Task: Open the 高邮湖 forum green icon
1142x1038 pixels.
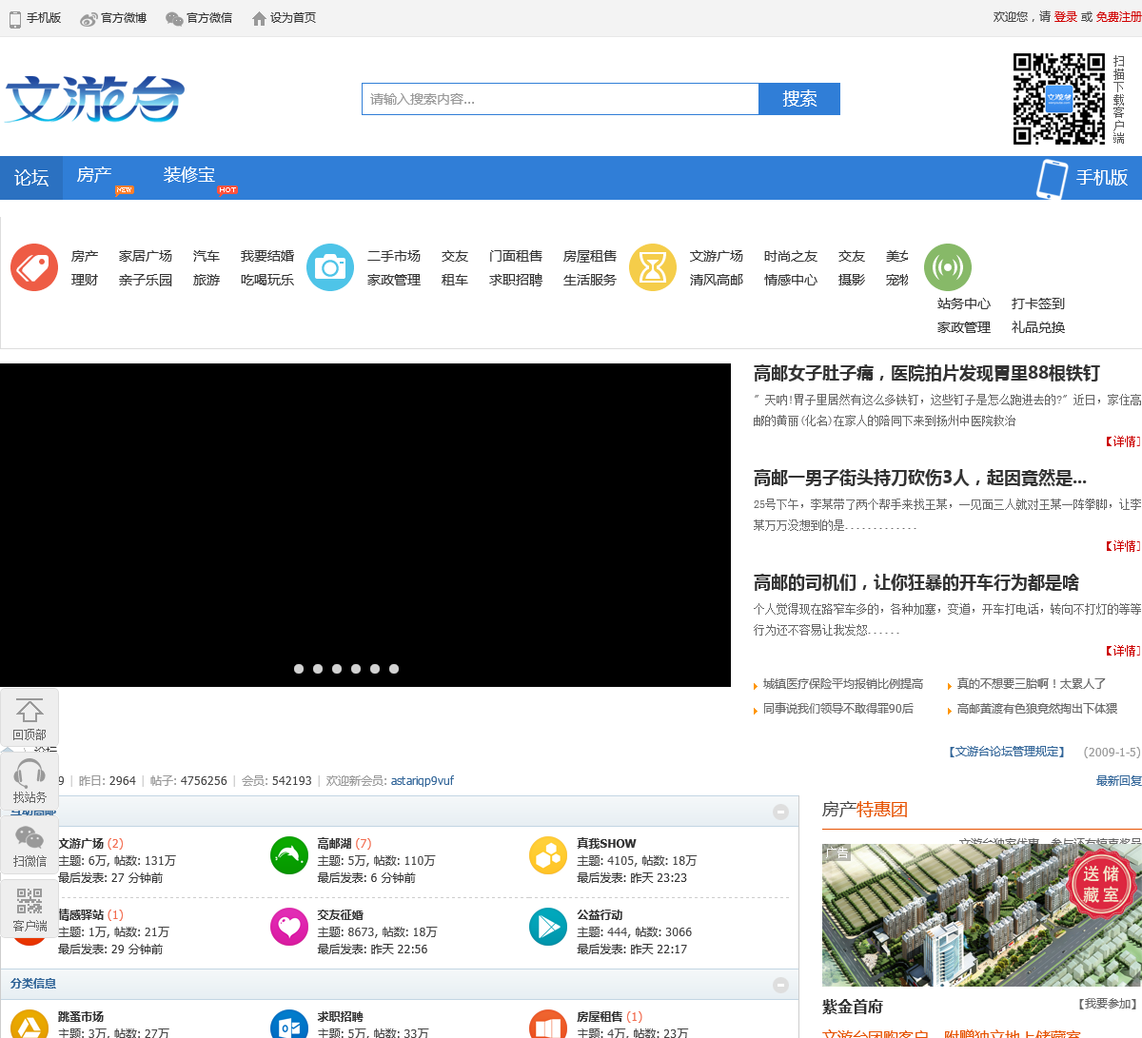Action: [289, 855]
